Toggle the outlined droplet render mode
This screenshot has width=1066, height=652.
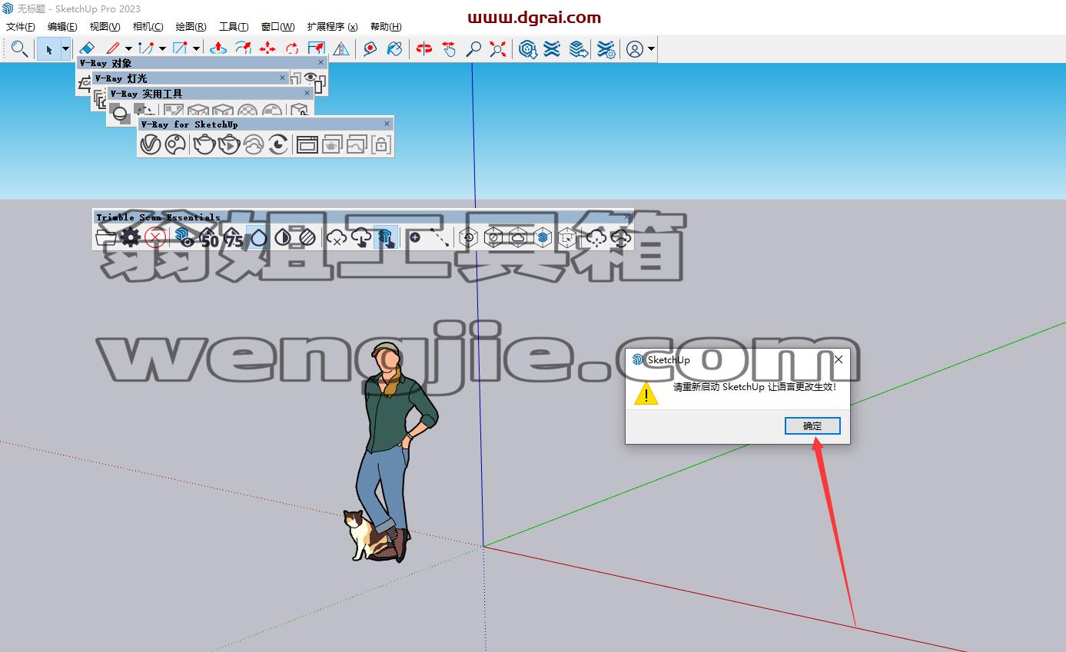coord(259,238)
